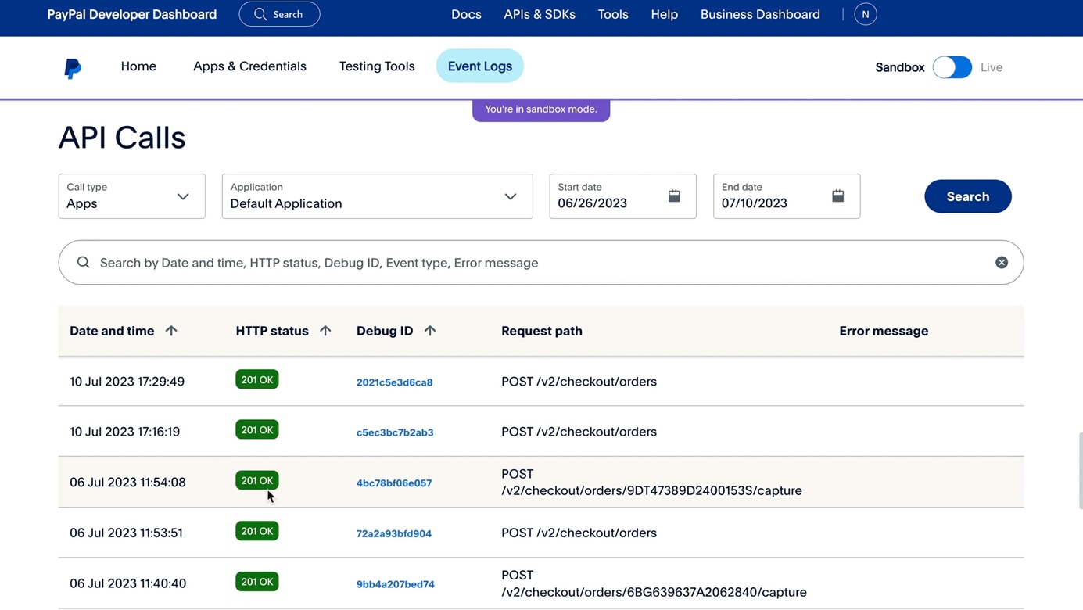Clear the log search with X icon

[x=1002, y=263]
